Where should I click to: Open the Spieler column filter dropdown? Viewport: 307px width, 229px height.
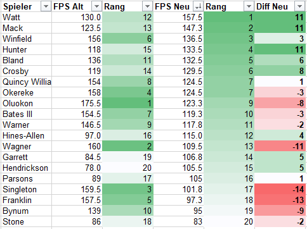(x=46, y=7)
